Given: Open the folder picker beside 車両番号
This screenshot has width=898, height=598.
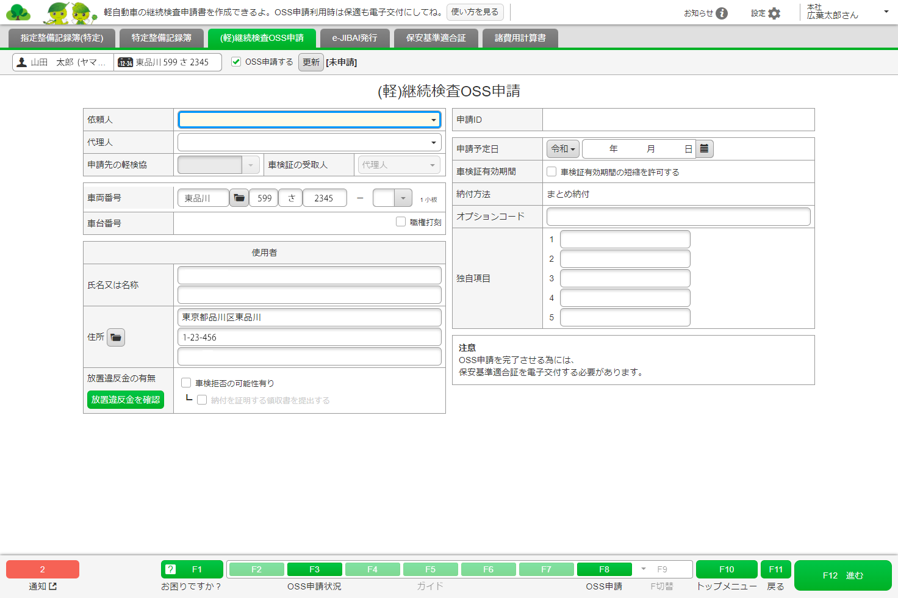Looking at the screenshot, I should 239,197.
